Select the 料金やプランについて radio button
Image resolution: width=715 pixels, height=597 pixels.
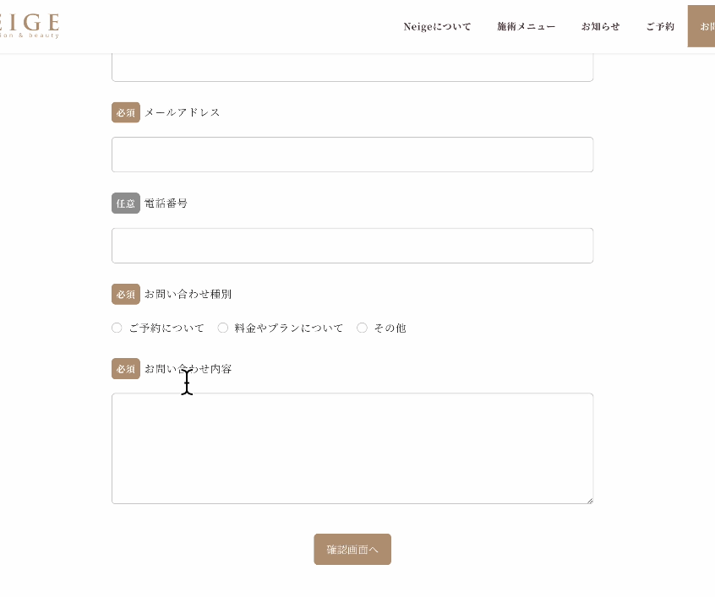[223, 328]
